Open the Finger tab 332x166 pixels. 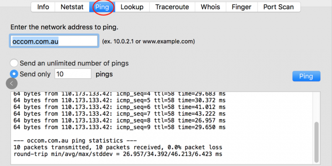click(242, 7)
